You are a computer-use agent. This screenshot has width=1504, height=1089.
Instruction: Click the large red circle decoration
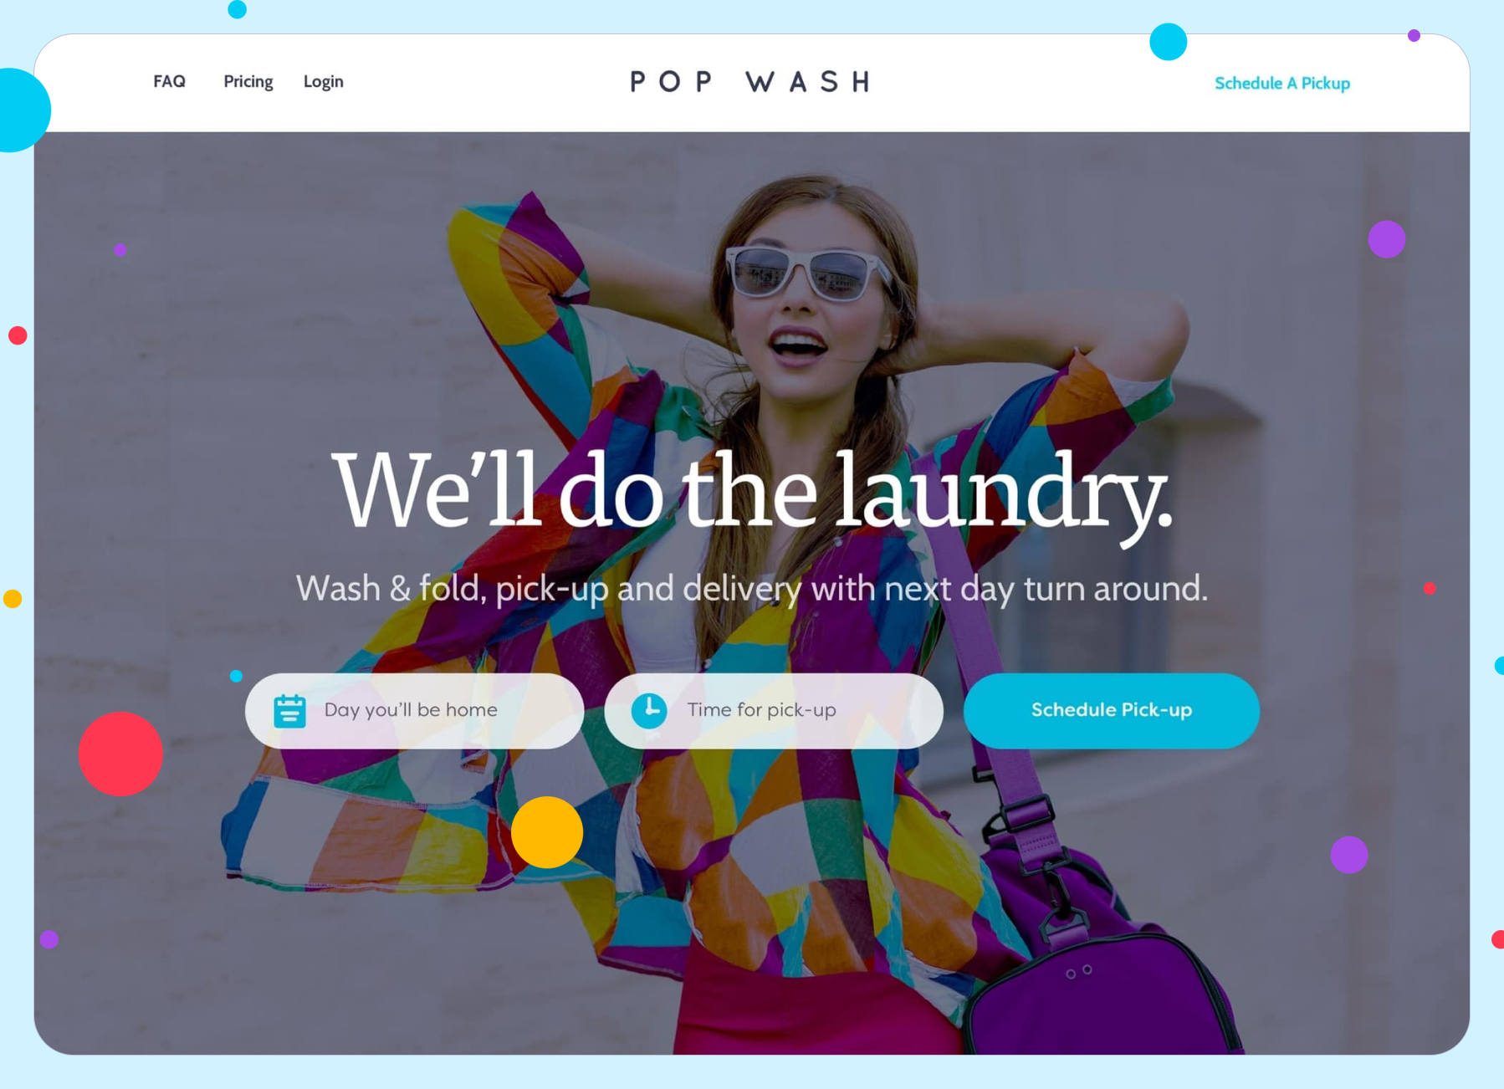click(120, 754)
